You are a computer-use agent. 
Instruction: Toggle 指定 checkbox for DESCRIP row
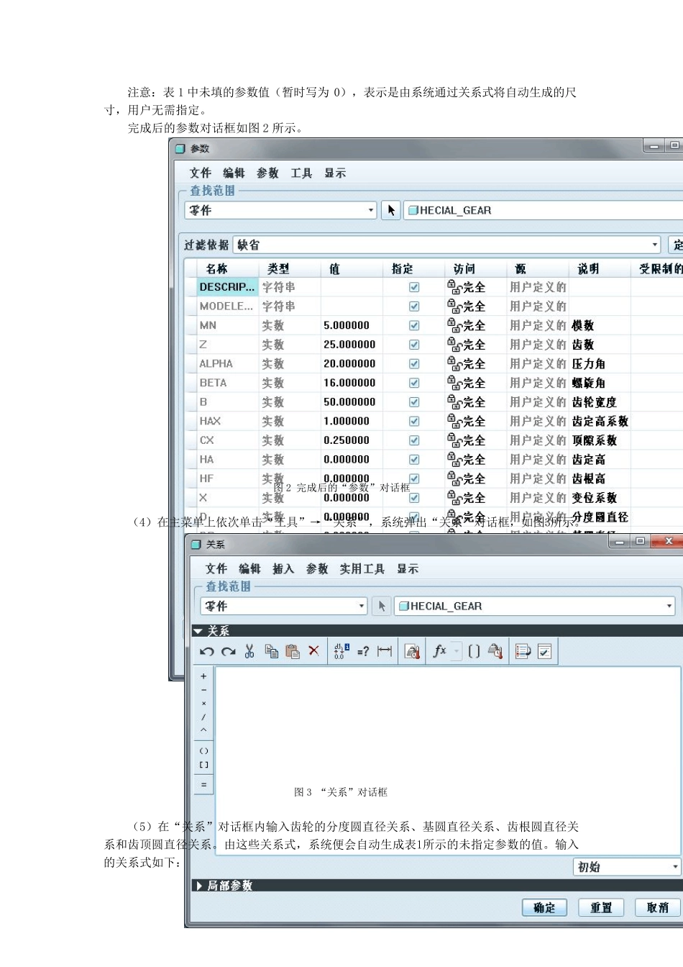point(414,287)
